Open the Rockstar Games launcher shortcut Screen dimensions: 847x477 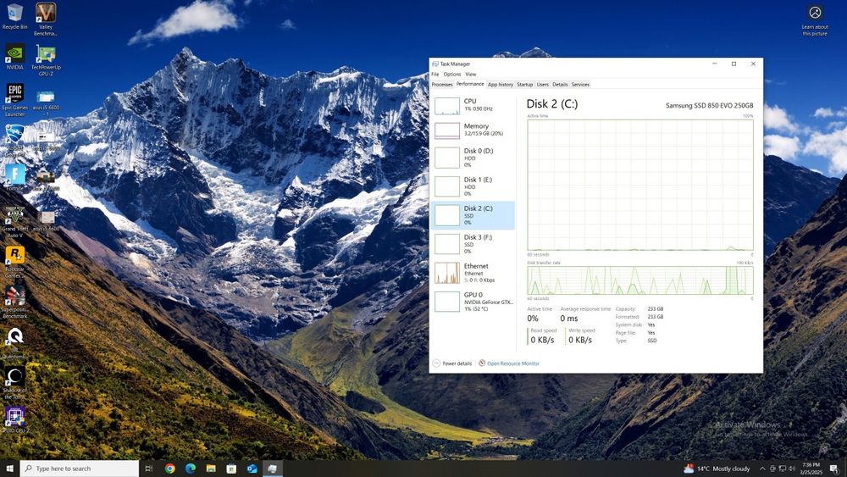(14, 262)
